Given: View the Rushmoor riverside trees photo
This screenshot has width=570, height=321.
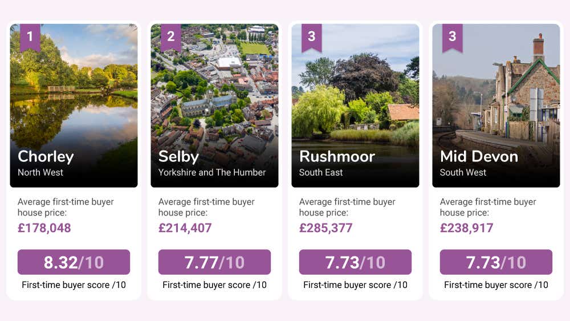Looking at the screenshot, I should (355, 105).
